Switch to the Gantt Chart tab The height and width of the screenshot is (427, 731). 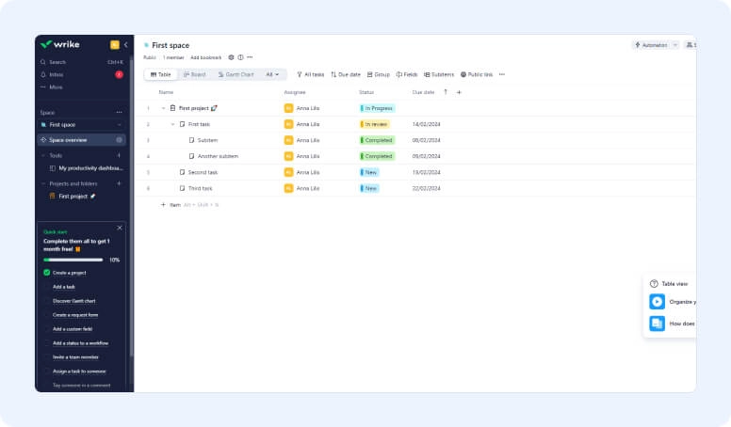tap(236, 74)
